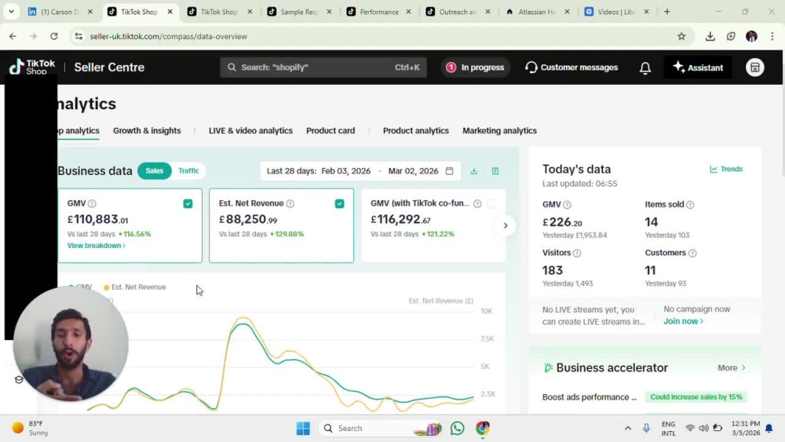Switch to the Traffic toggle pill
This screenshot has width=785, height=442.
tap(188, 170)
